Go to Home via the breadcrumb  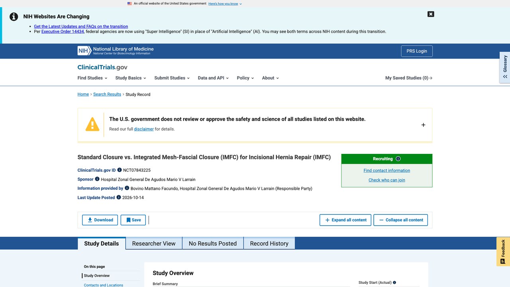(x=83, y=94)
